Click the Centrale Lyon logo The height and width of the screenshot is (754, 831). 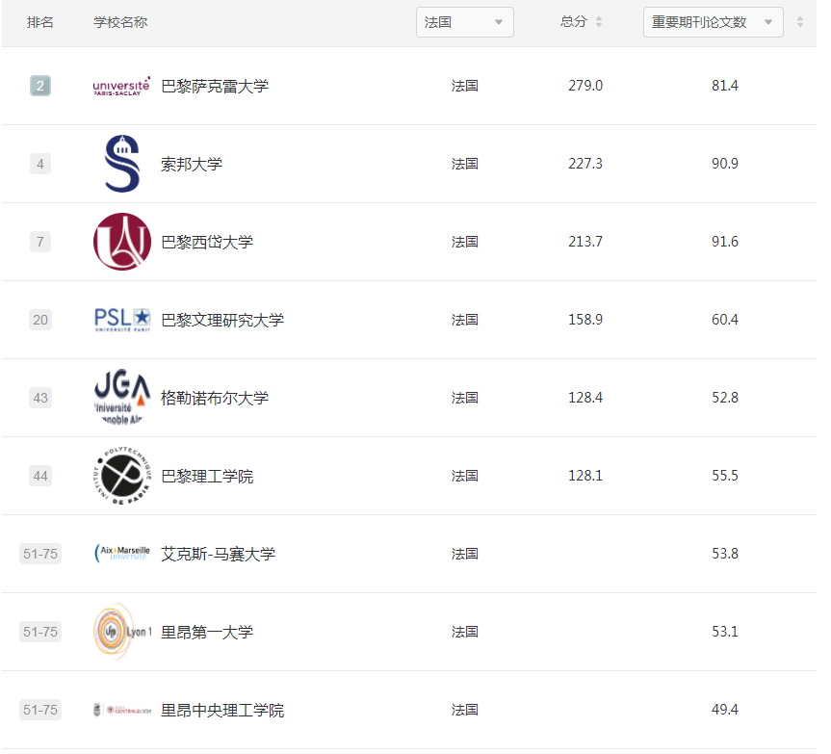tap(121, 709)
